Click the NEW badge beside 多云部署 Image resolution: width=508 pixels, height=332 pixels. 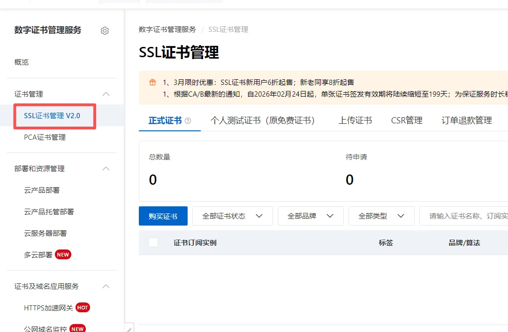coord(63,255)
